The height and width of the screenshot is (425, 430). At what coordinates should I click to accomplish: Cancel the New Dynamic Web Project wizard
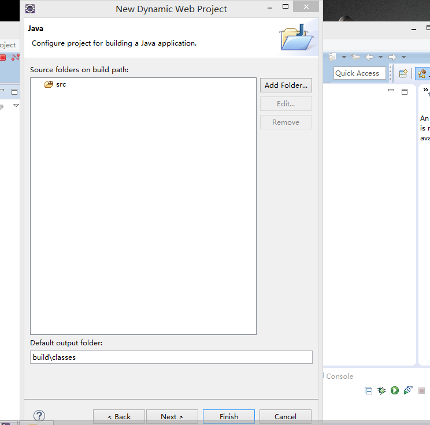coord(285,416)
